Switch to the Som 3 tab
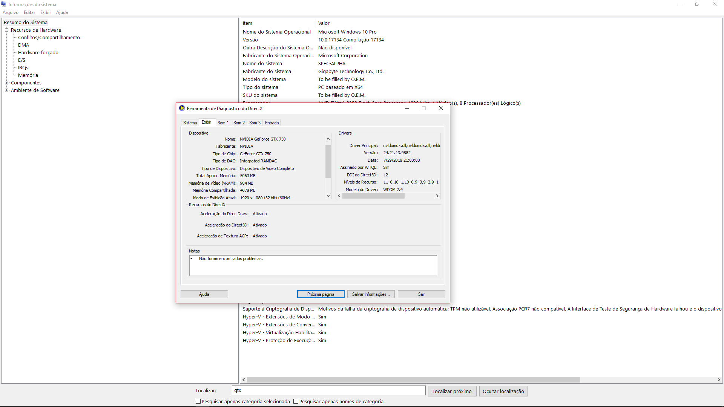The width and height of the screenshot is (724, 407). [255, 123]
